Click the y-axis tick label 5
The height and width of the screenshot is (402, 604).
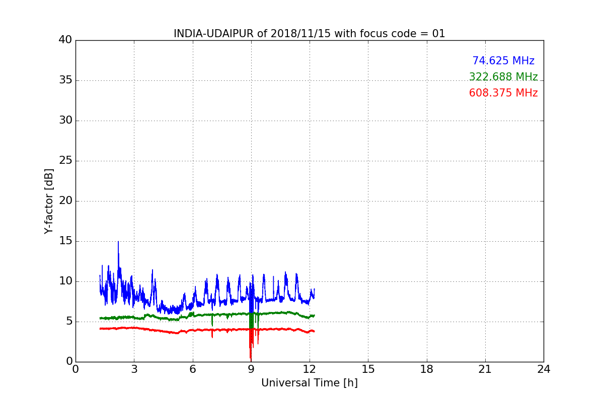(68, 322)
